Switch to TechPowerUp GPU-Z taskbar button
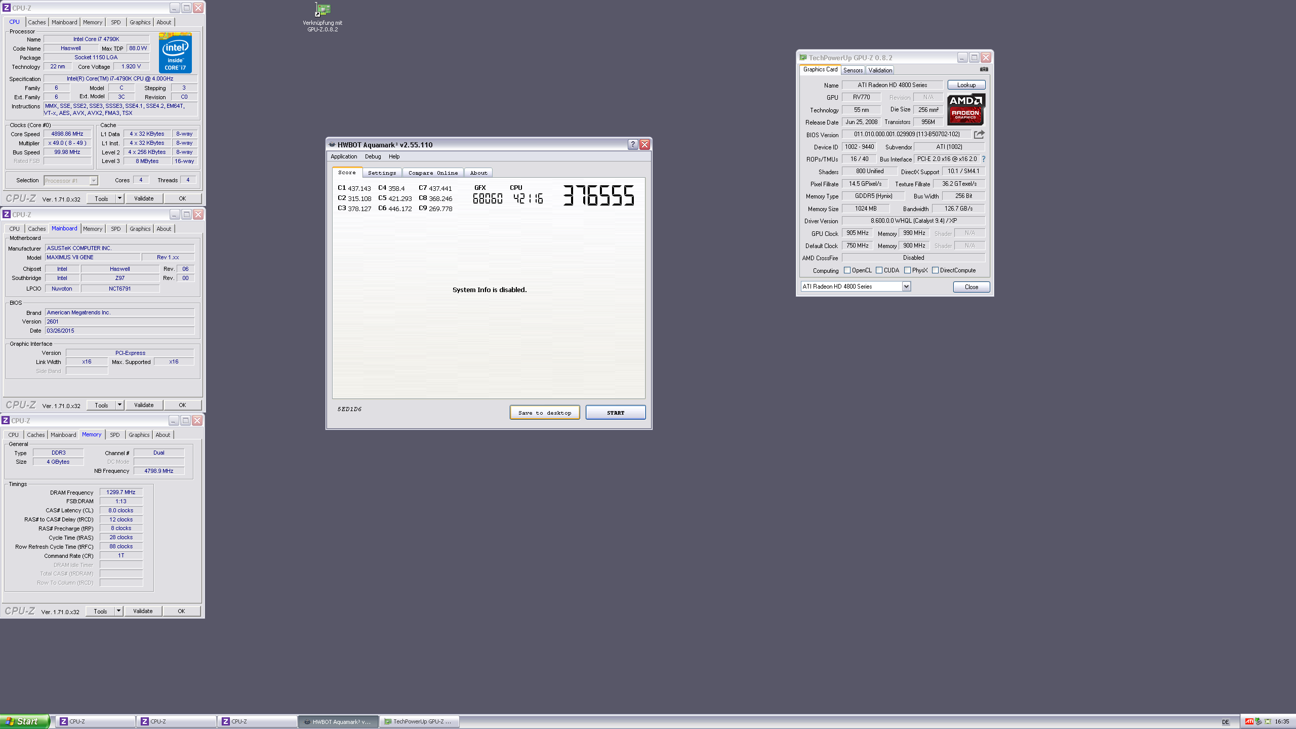Viewport: 1296px width, 729px height. click(x=419, y=721)
